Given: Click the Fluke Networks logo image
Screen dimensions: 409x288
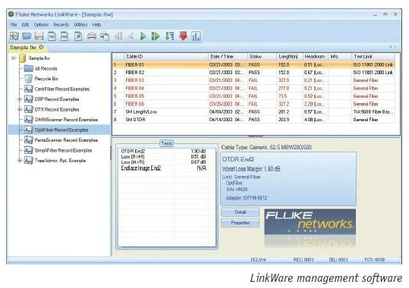Looking at the screenshot, I should coord(310,222).
